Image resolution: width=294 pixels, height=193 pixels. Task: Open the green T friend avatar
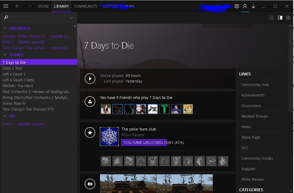[x=164, y=109]
